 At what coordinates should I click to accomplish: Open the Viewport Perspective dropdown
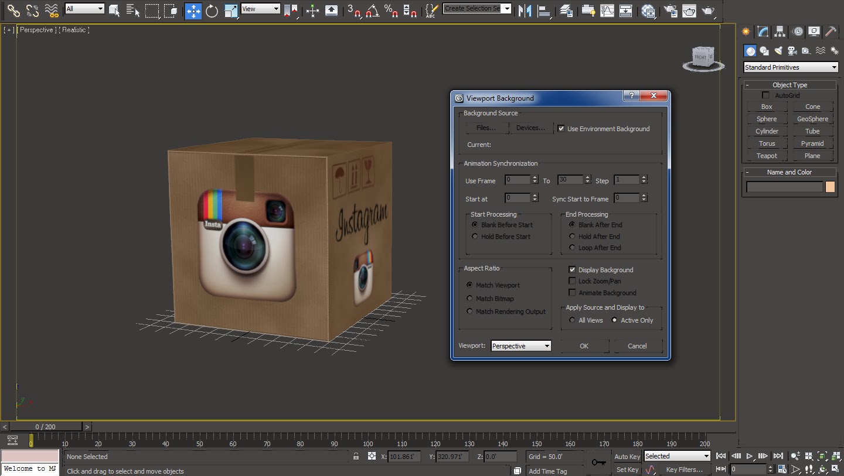click(521, 346)
